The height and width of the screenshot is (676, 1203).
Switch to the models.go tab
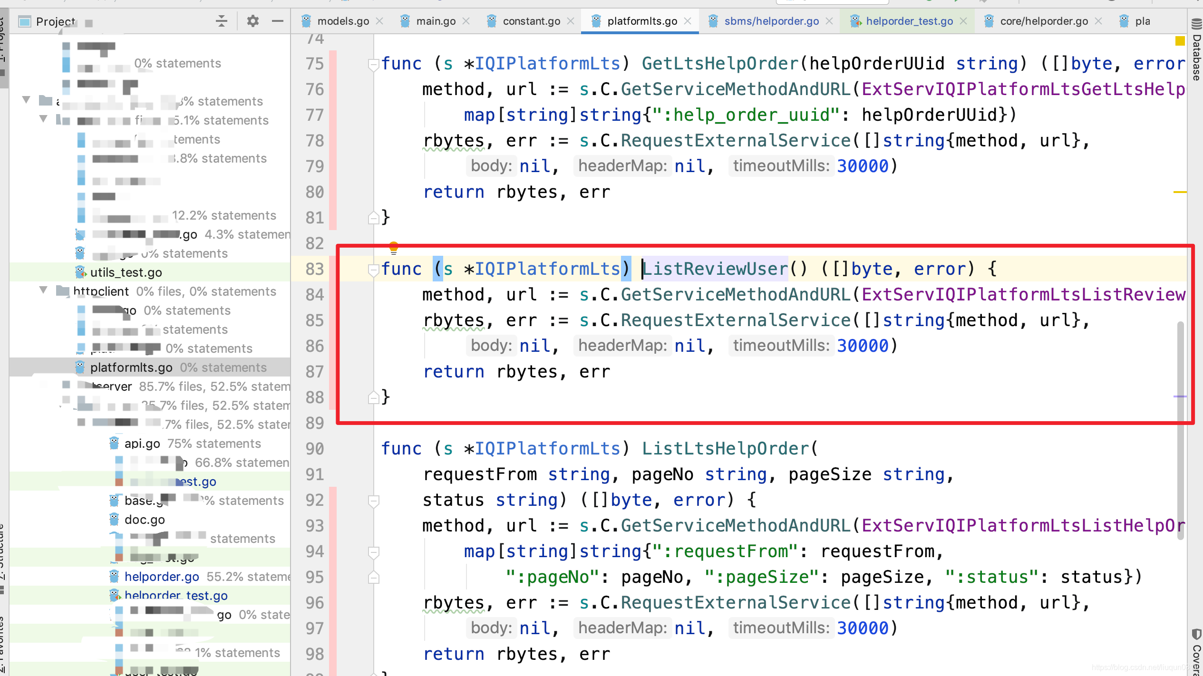(343, 21)
